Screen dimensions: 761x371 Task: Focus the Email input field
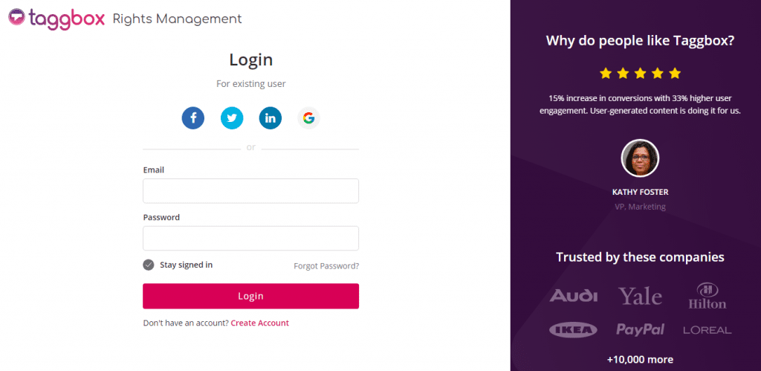coord(250,191)
